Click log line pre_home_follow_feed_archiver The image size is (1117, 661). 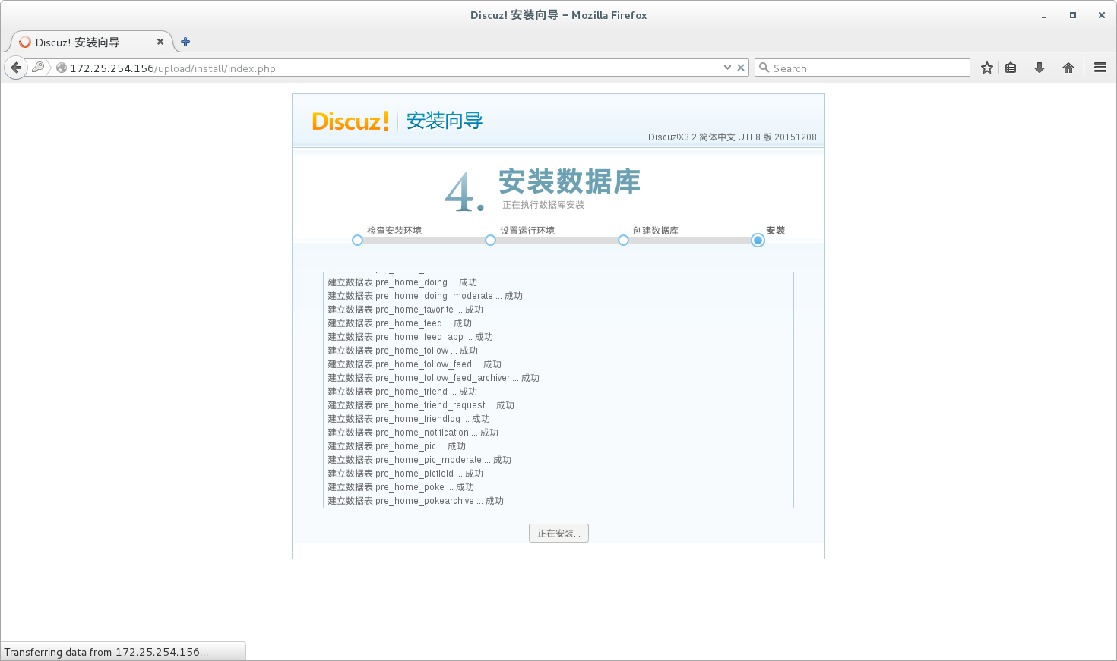[434, 378]
